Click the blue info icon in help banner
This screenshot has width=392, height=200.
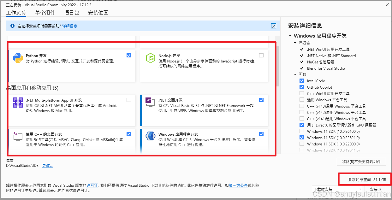(x=12, y=26)
